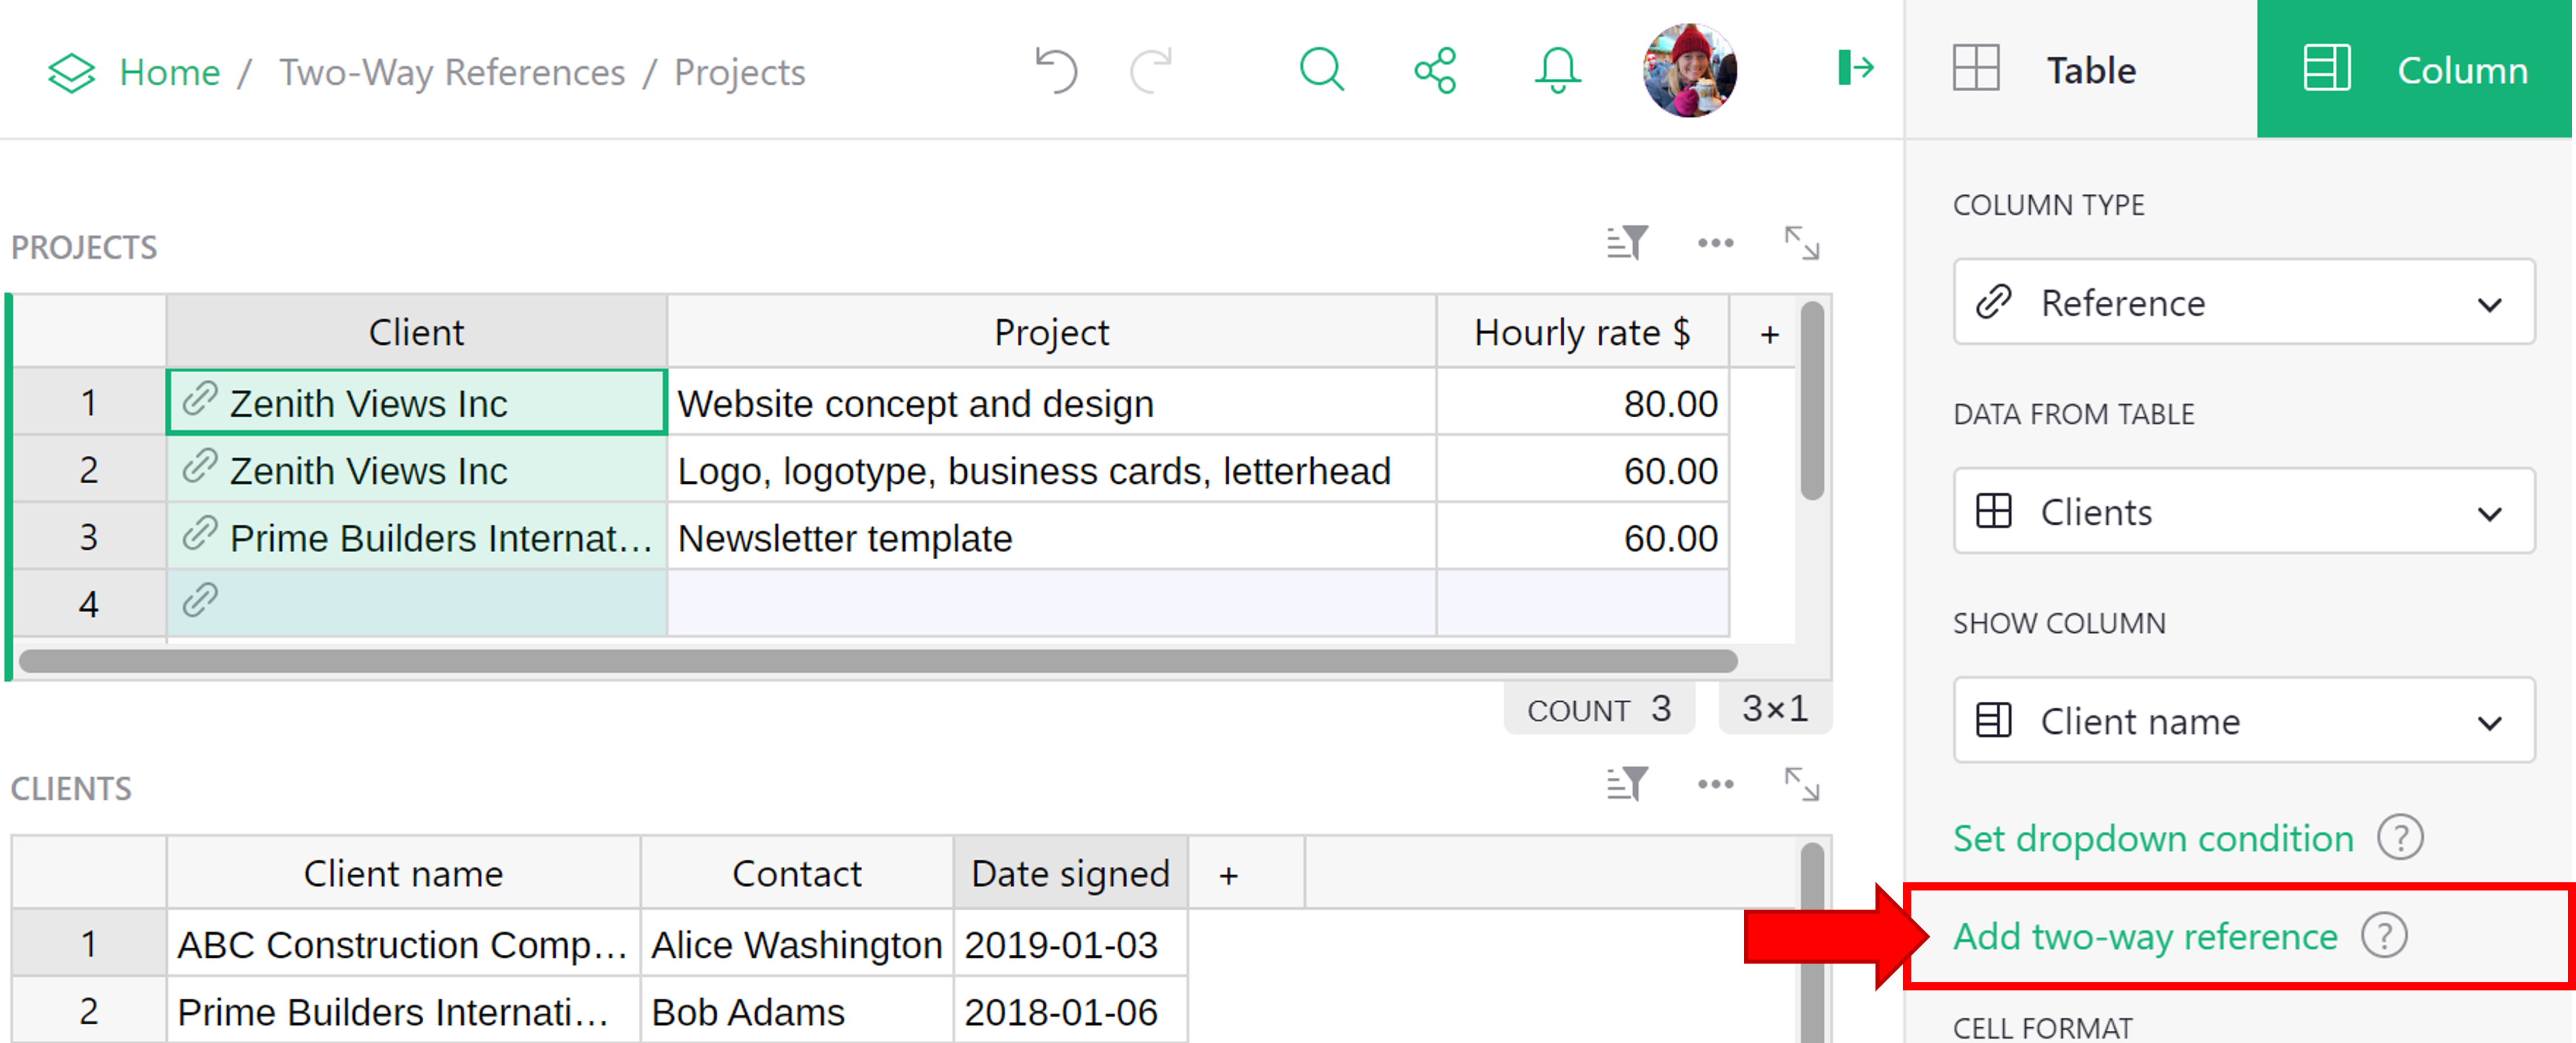Open the Clients widget three-dot menu
This screenshot has width=2576, height=1043.
[x=1715, y=785]
